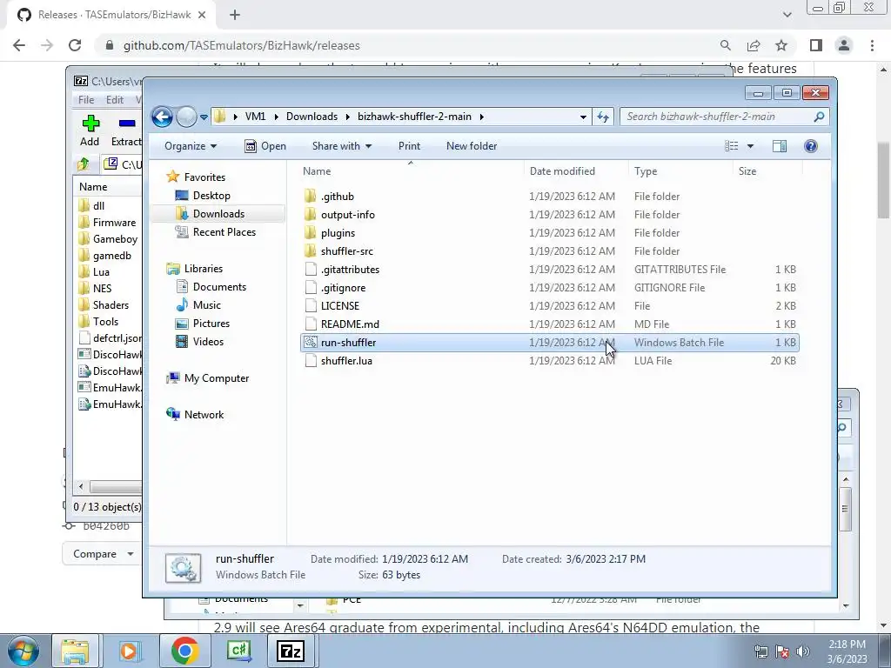
Task: Click the 7-Zip taskbar icon
Action: [x=291, y=651]
